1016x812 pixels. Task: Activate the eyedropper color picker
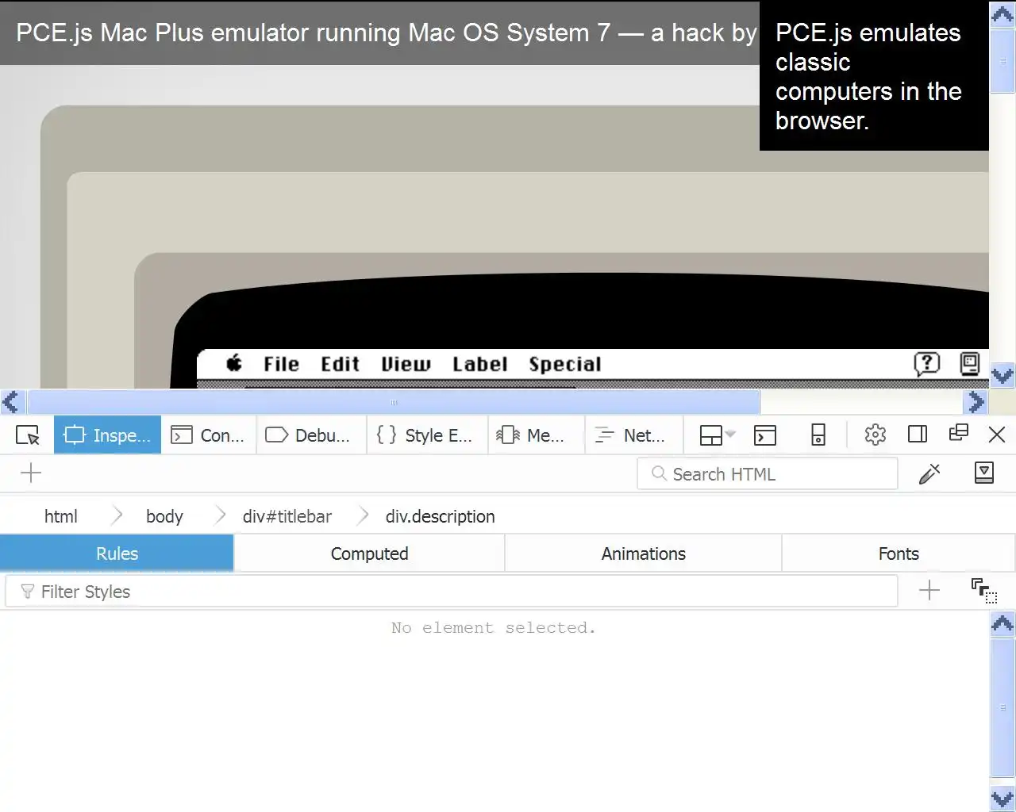coord(929,473)
